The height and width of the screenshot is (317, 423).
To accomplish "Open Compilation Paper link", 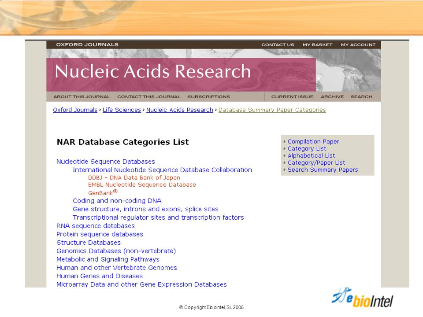I will point(313,141).
